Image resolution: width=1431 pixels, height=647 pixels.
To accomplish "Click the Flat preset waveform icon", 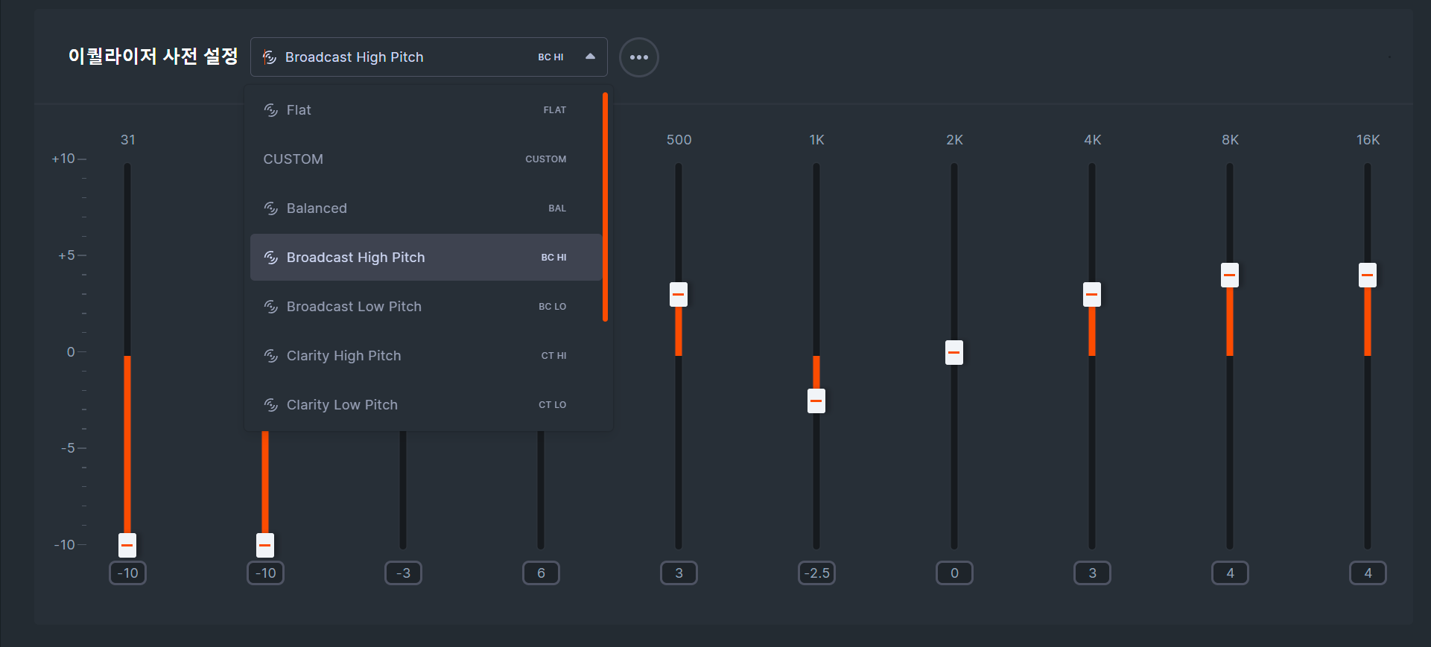I will 271,110.
